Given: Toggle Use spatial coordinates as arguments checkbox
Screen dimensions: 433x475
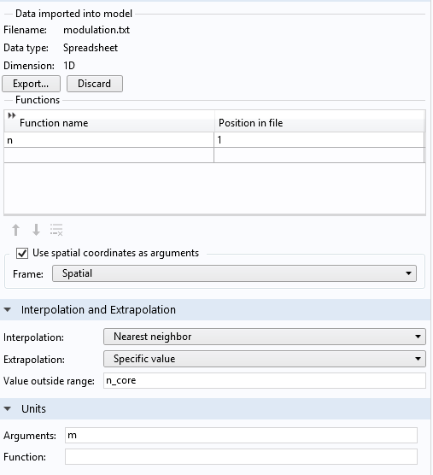Looking at the screenshot, I should tap(22, 253).
